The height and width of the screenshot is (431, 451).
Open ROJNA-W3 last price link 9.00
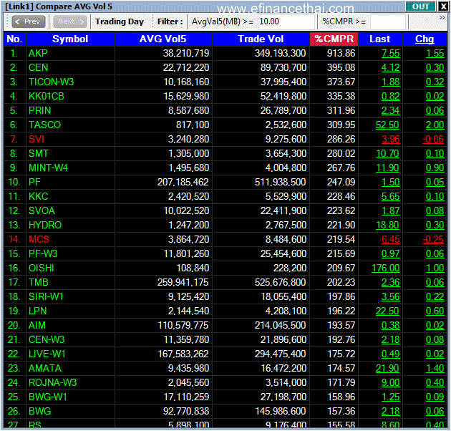coord(391,382)
